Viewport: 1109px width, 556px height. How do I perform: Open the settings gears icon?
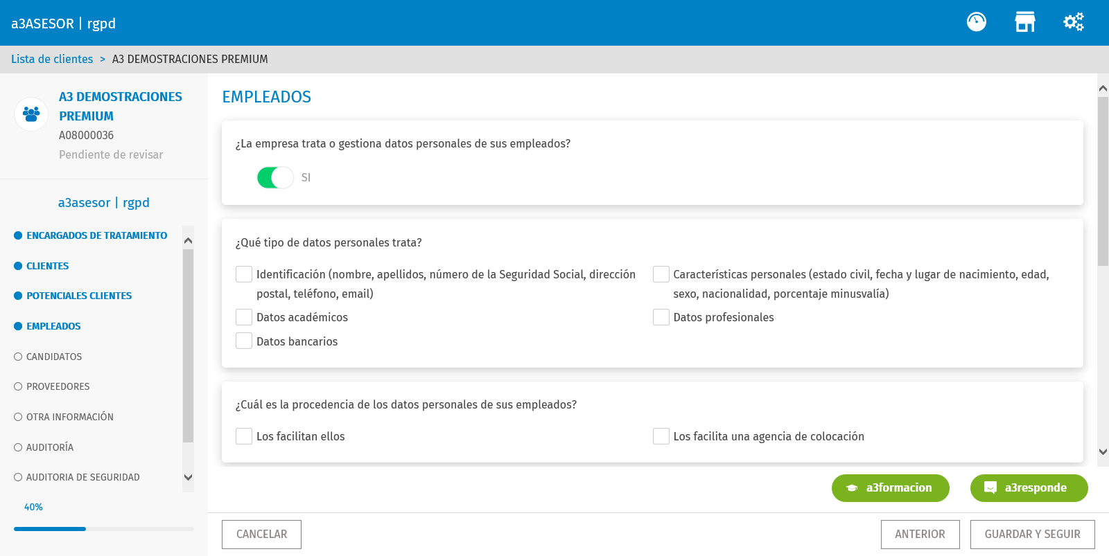1074,22
